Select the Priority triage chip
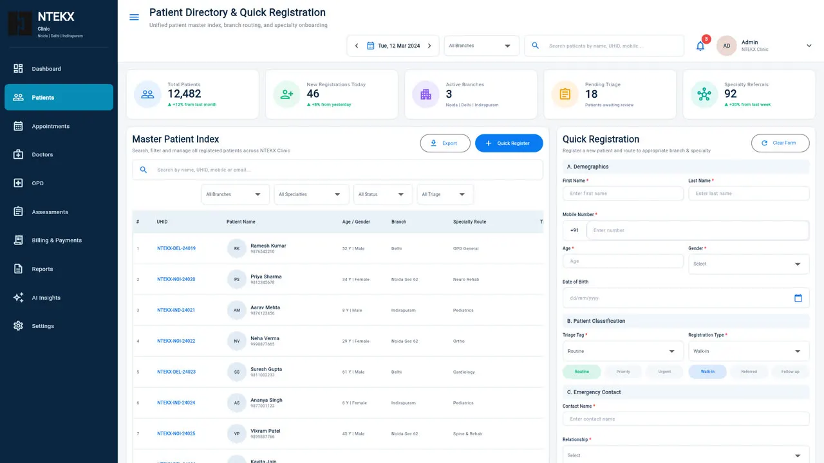Viewport: 824px width, 463px height. pos(623,372)
